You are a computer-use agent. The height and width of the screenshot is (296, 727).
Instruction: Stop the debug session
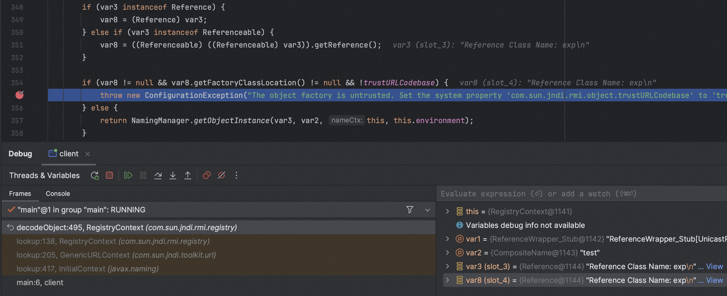(109, 175)
